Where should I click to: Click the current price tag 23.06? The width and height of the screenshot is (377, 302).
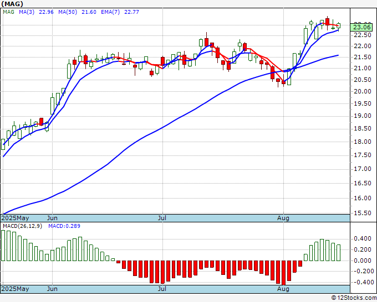click(x=361, y=27)
